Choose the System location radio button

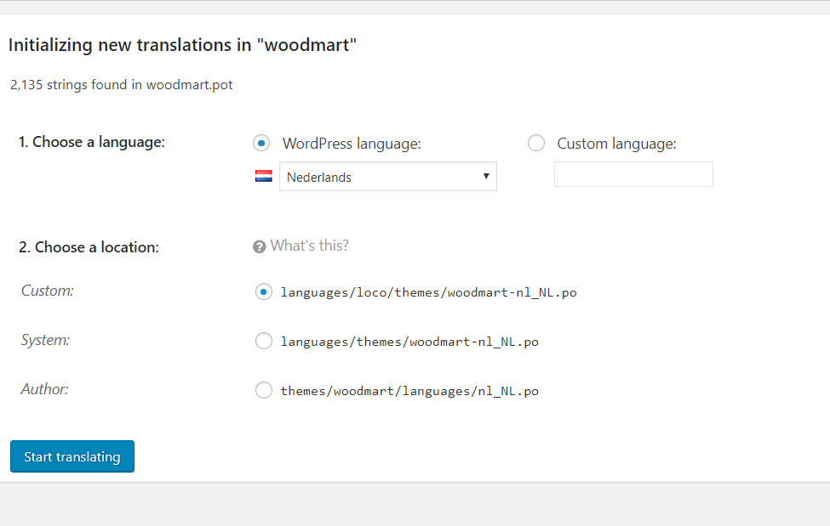click(x=263, y=342)
